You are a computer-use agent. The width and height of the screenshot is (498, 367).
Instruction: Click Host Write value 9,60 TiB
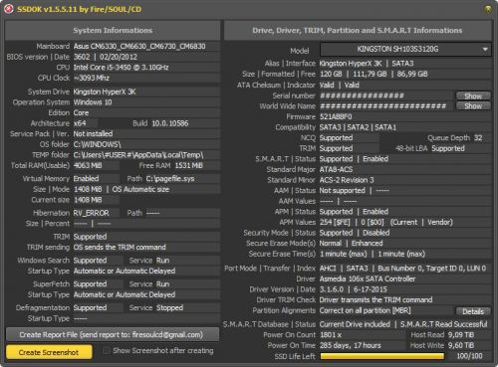pyautogui.click(x=461, y=345)
